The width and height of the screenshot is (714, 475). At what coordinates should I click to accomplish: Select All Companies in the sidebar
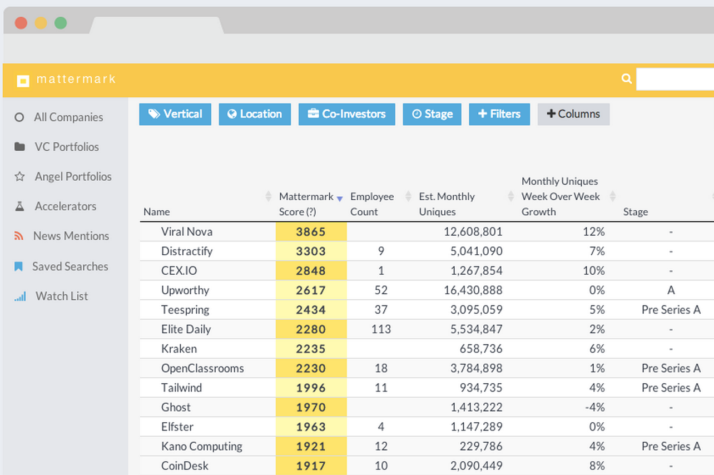(x=68, y=117)
